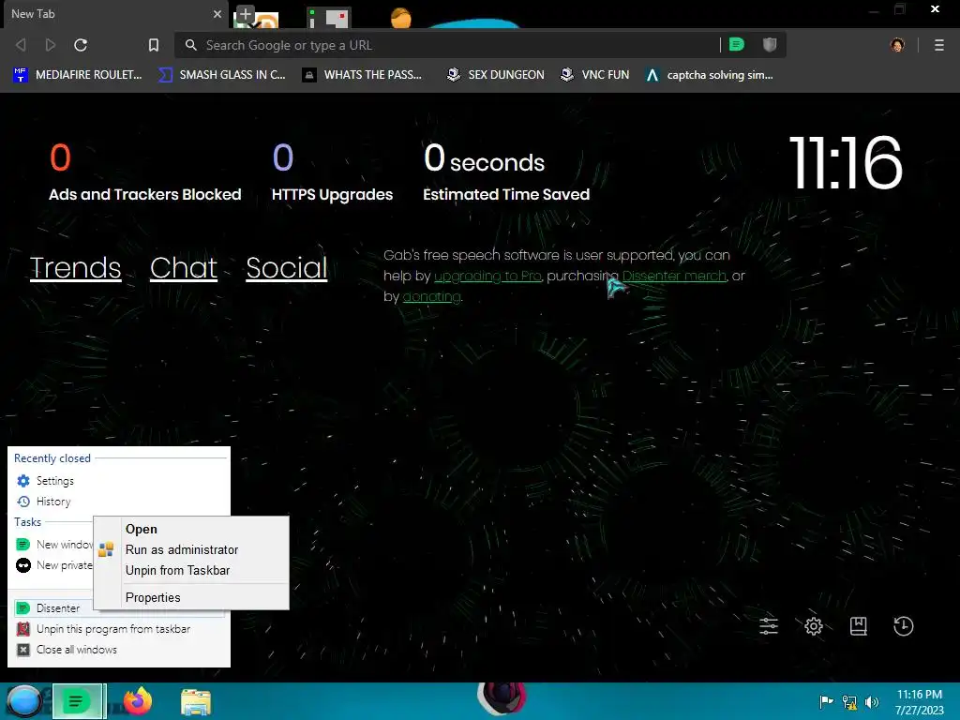Close the New Tab tab
The height and width of the screenshot is (720, 960).
217,14
